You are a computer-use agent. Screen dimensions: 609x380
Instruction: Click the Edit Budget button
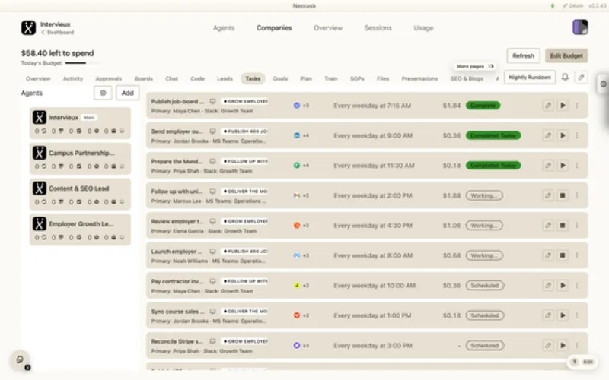[566, 55]
